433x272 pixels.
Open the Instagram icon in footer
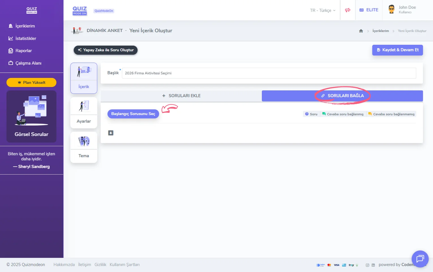pyautogui.click(x=367, y=265)
